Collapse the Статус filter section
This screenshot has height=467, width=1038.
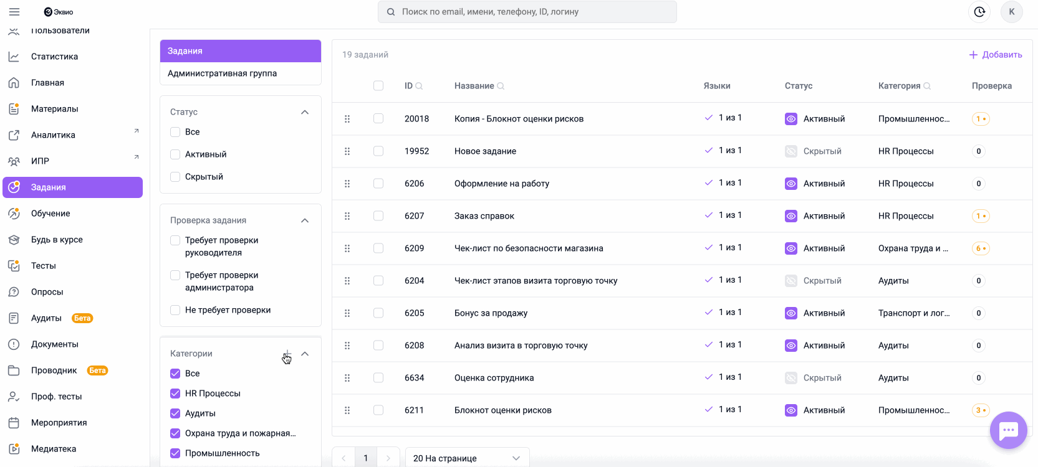[x=305, y=112]
